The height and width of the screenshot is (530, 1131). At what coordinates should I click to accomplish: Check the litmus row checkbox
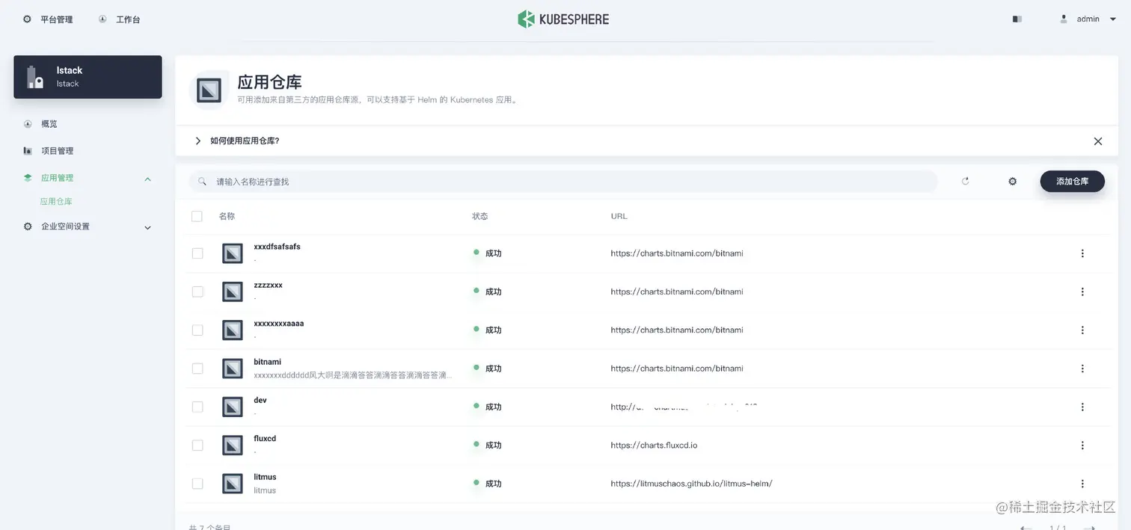(x=197, y=484)
